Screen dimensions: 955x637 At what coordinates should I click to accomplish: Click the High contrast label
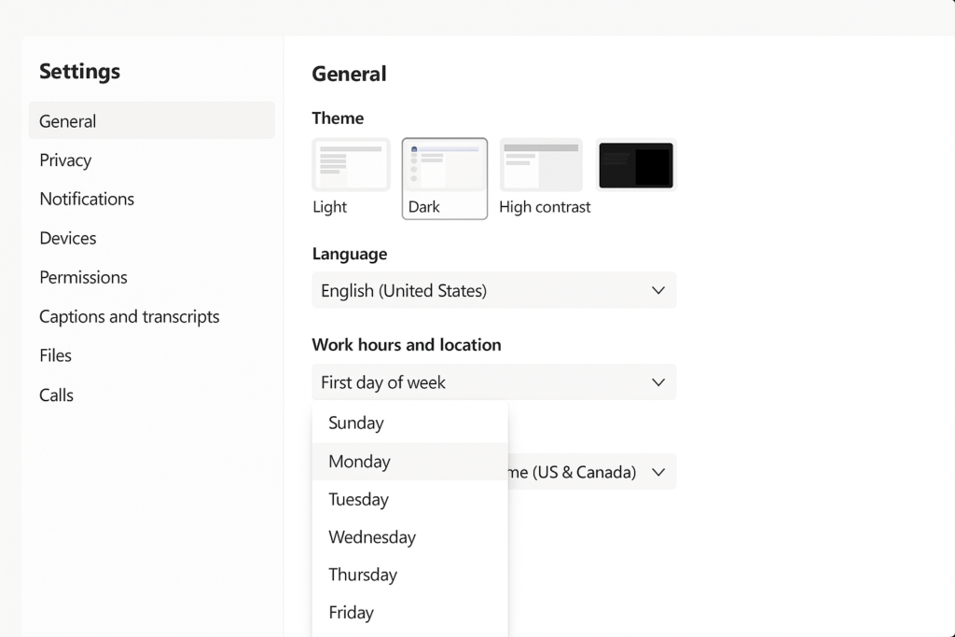pyautogui.click(x=545, y=207)
